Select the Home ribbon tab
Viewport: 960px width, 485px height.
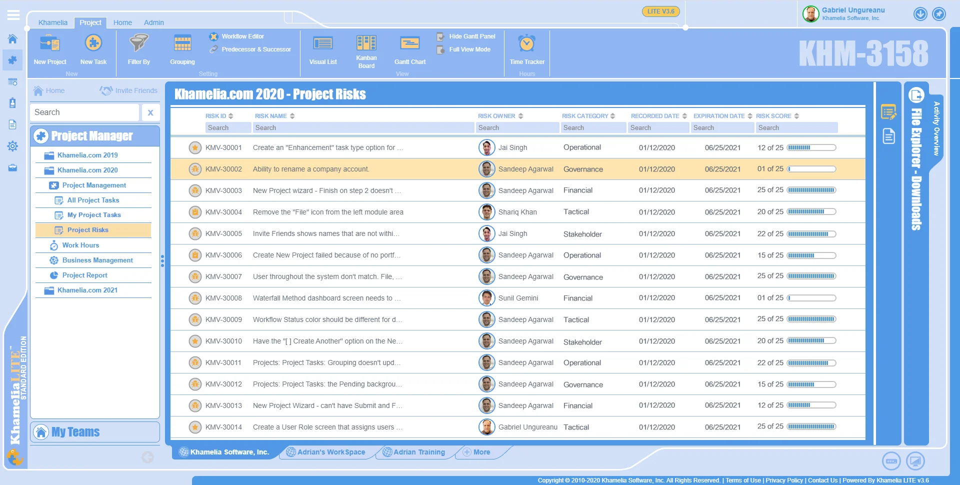[x=122, y=22]
